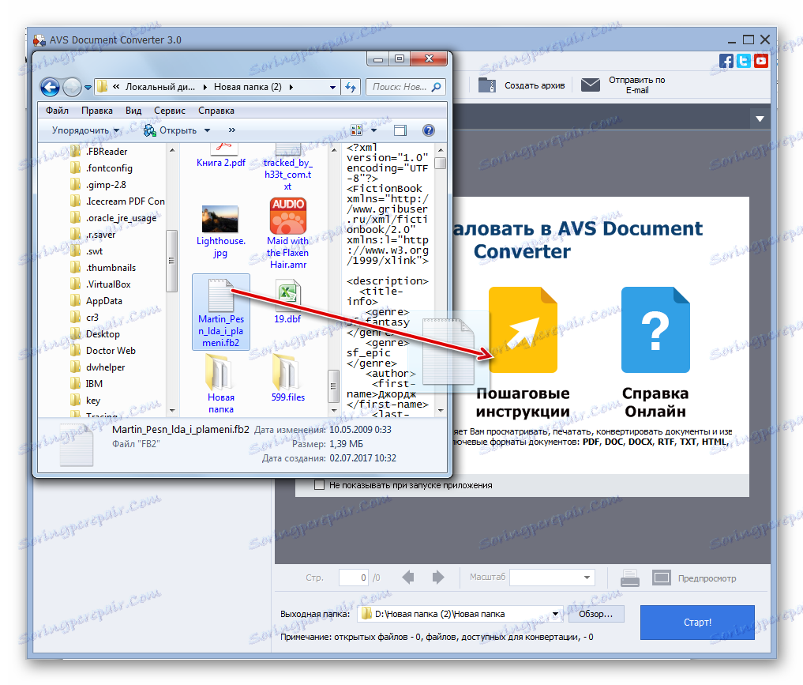The image size is (803, 685).
Task: Select 19.dbf file
Action: [288, 302]
